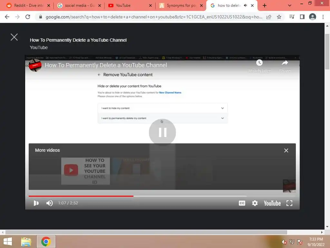Click the network icon in the tray
Image resolution: width=330 pixels, height=248 pixels.
click(292, 242)
